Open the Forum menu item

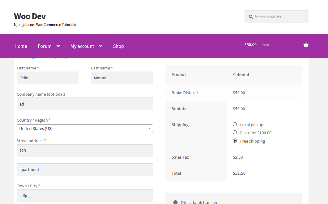45,46
